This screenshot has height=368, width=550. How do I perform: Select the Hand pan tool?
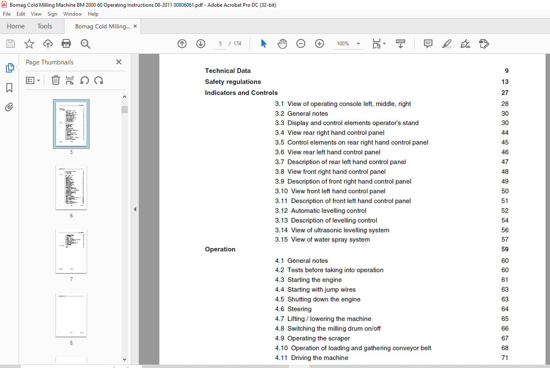[282, 44]
